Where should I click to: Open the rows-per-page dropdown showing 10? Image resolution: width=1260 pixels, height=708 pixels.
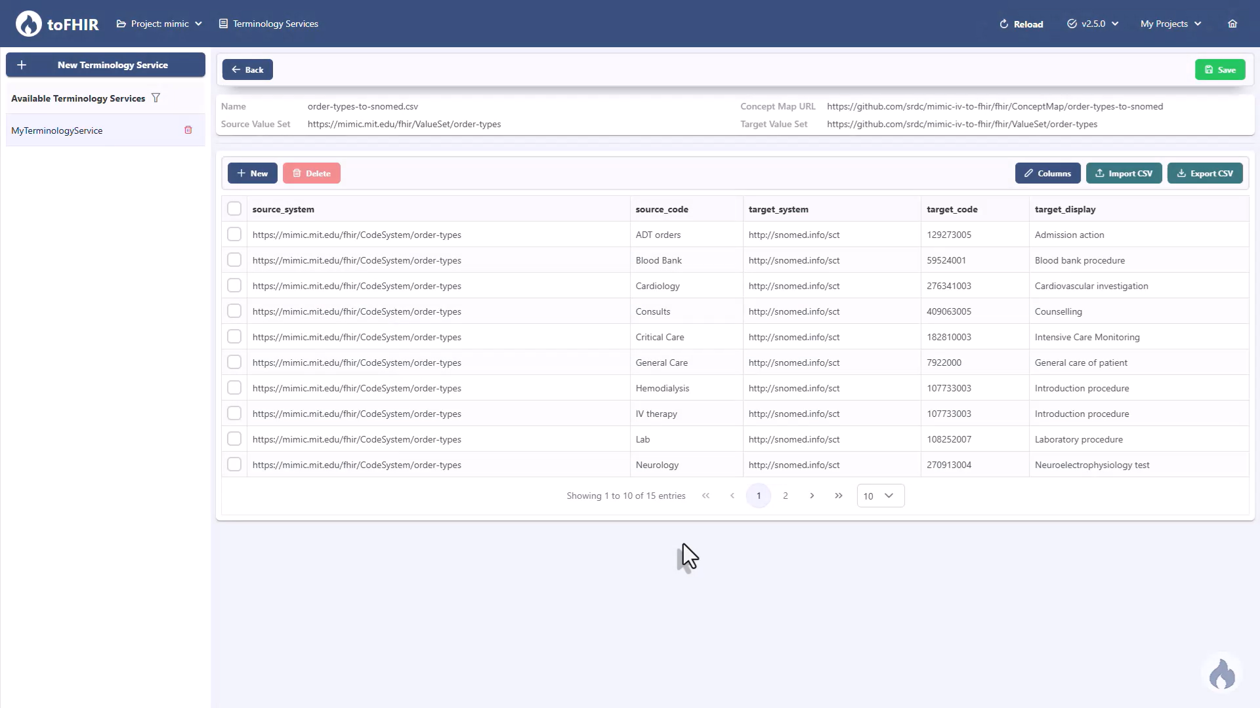(879, 496)
